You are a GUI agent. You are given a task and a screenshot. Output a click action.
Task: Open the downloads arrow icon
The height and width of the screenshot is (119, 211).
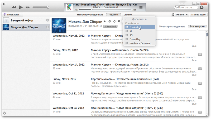(x=202, y=7)
